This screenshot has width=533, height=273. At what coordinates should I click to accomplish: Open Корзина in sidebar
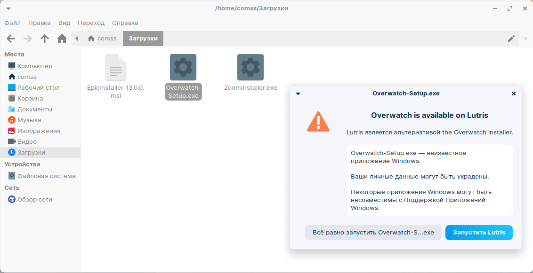tap(40, 98)
